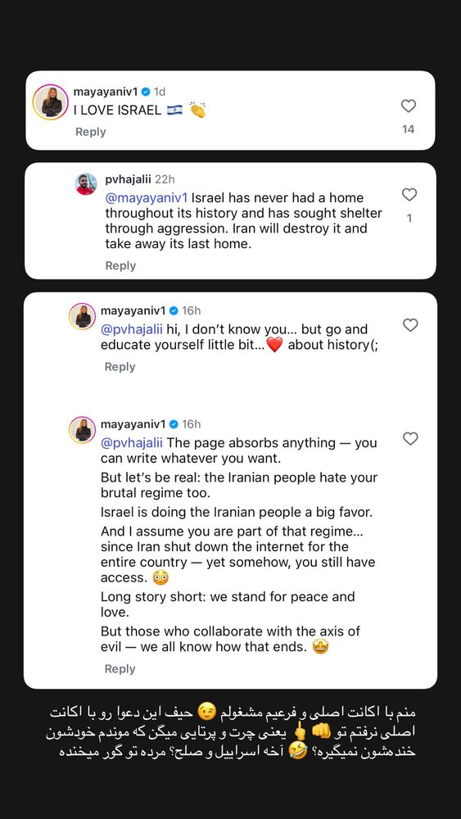Follow the @pvhajalii mention in 'educate yourself' reply
461x819 pixels.
coord(132,329)
